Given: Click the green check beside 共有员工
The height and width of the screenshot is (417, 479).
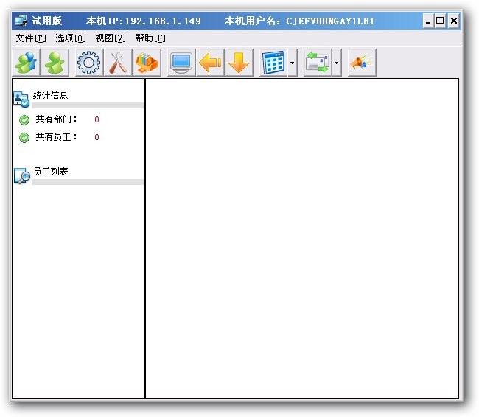Looking at the screenshot, I should (x=24, y=138).
